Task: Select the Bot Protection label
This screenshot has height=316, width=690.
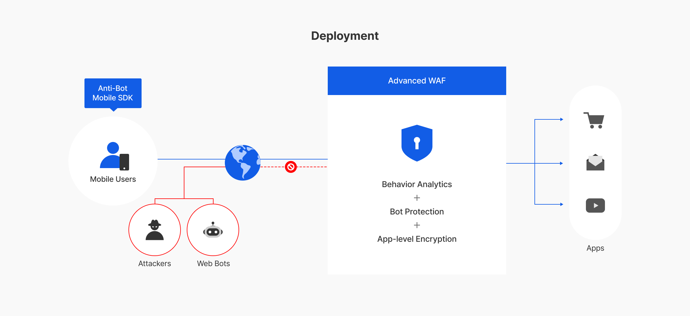Action: pyautogui.click(x=417, y=212)
